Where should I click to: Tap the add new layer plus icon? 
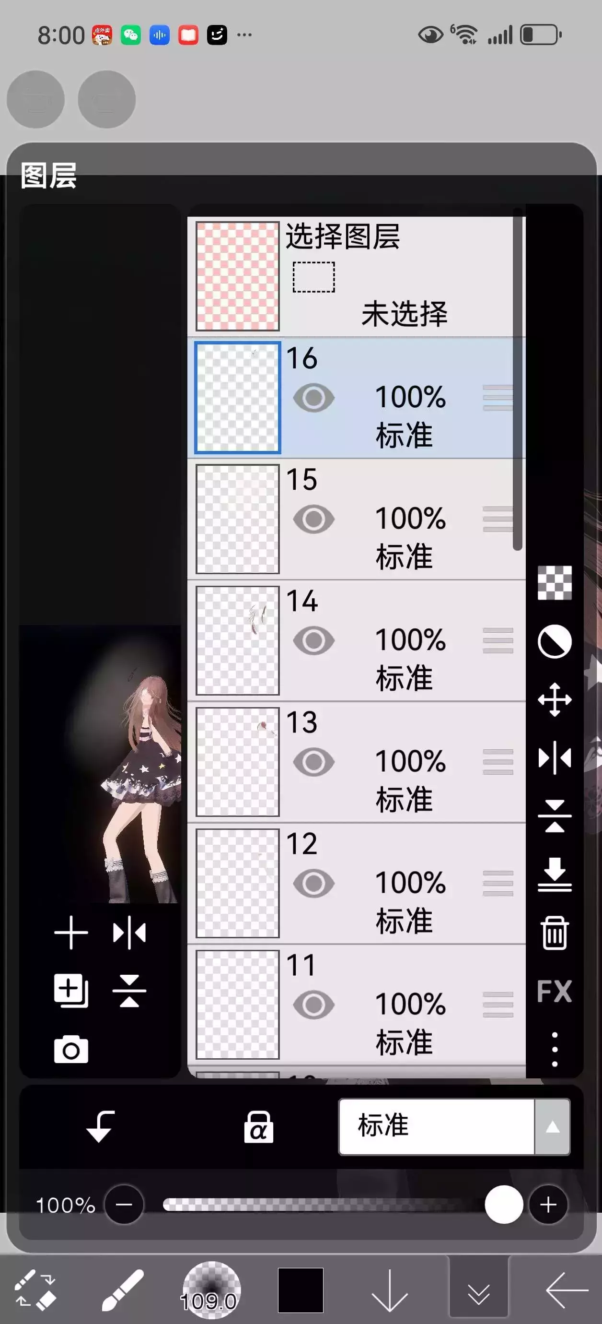[x=71, y=933]
